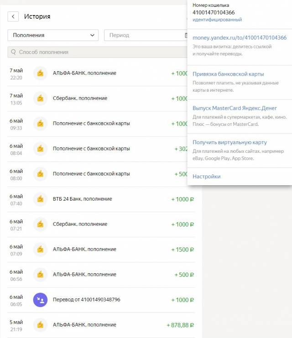Select Выпуск MasterCard Яндекс.Денег menu item
Viewport: 292px width, 338px height.
(235, 108)
